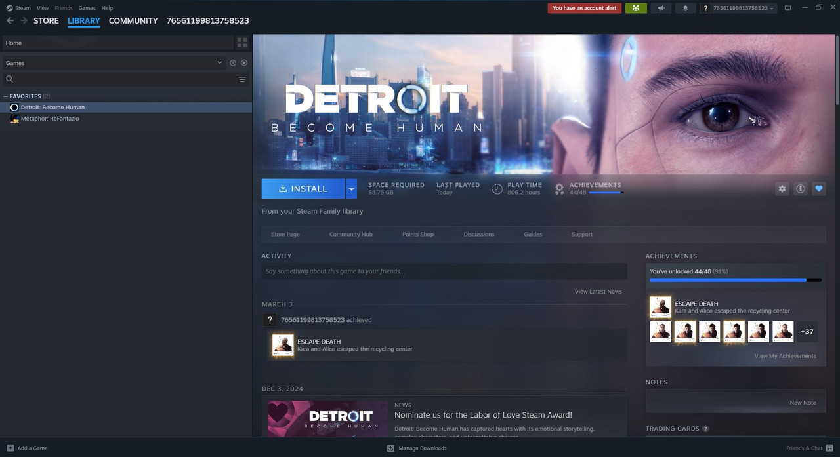The height and width of the screenshot is (457, 840).
Task: Open game settings gear button
Action: coord(782,189)
